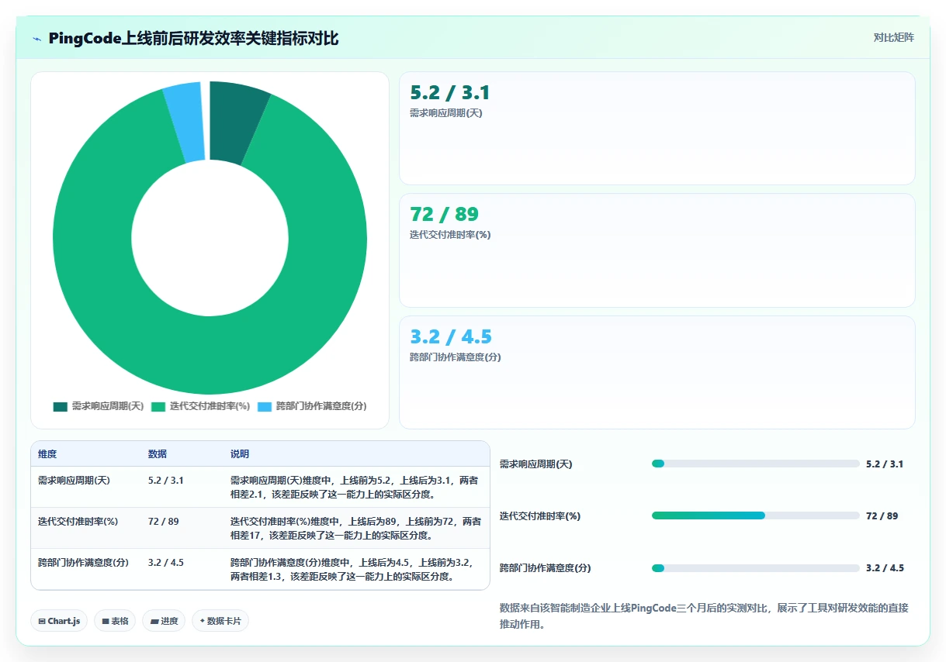Click the 跨部门协作满意度(分) label beside its progress bar

(546, 568)
